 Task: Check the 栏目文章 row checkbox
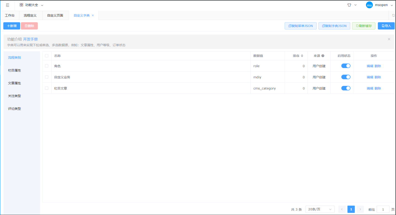[47, 88]
